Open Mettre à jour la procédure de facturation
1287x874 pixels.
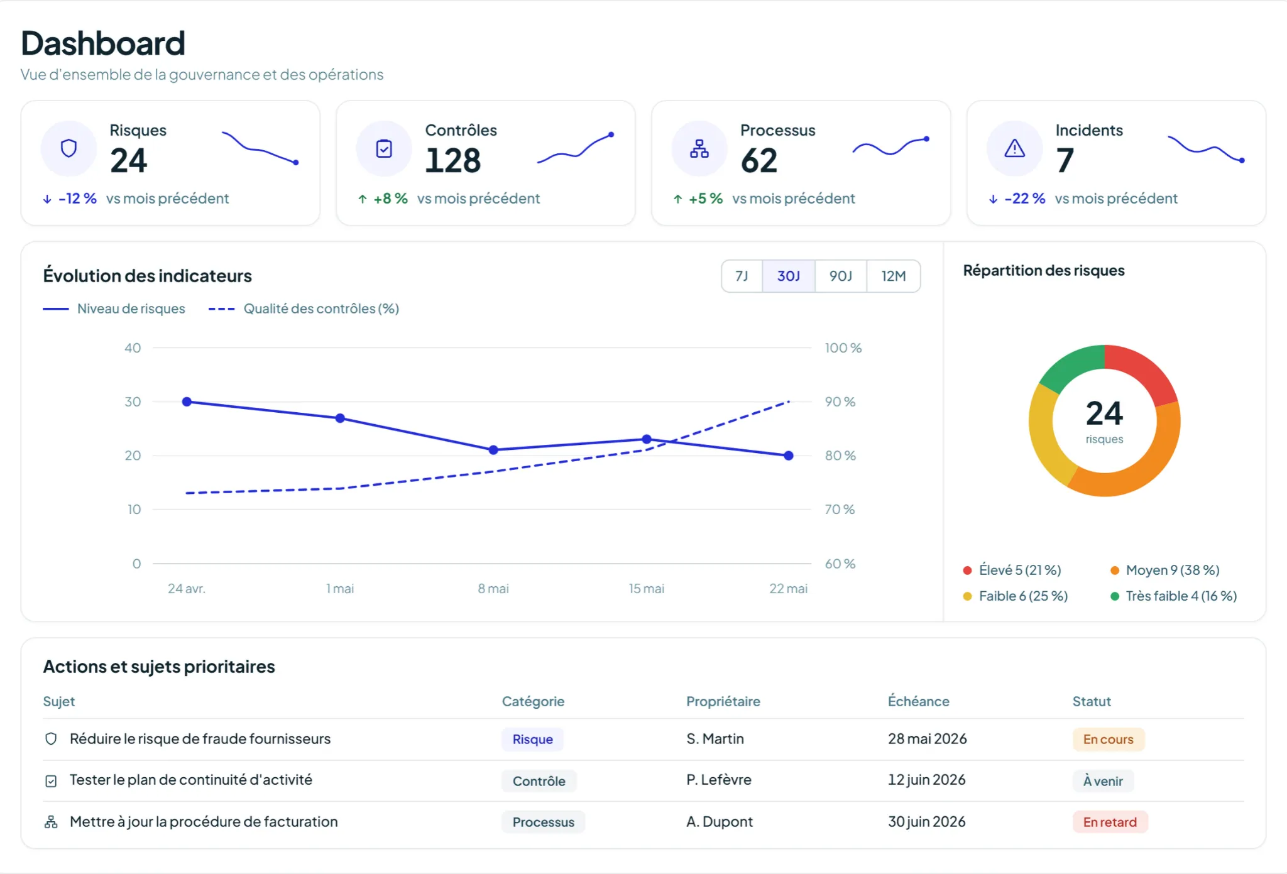tap(204, 822)
